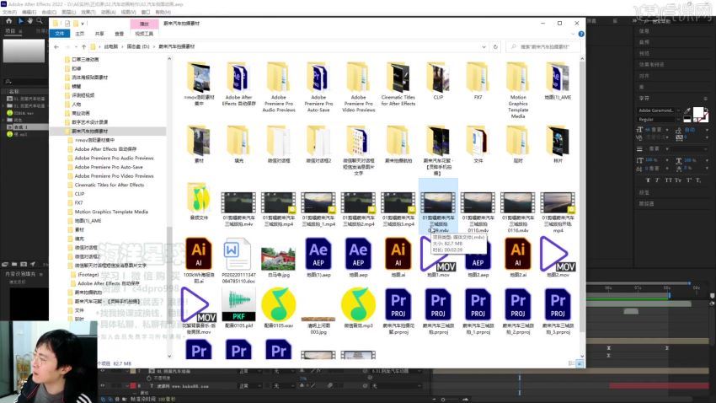Select Motion Graphics Template Media in tree
This screenshot has width=716, height=403.
tap(111, 212)
